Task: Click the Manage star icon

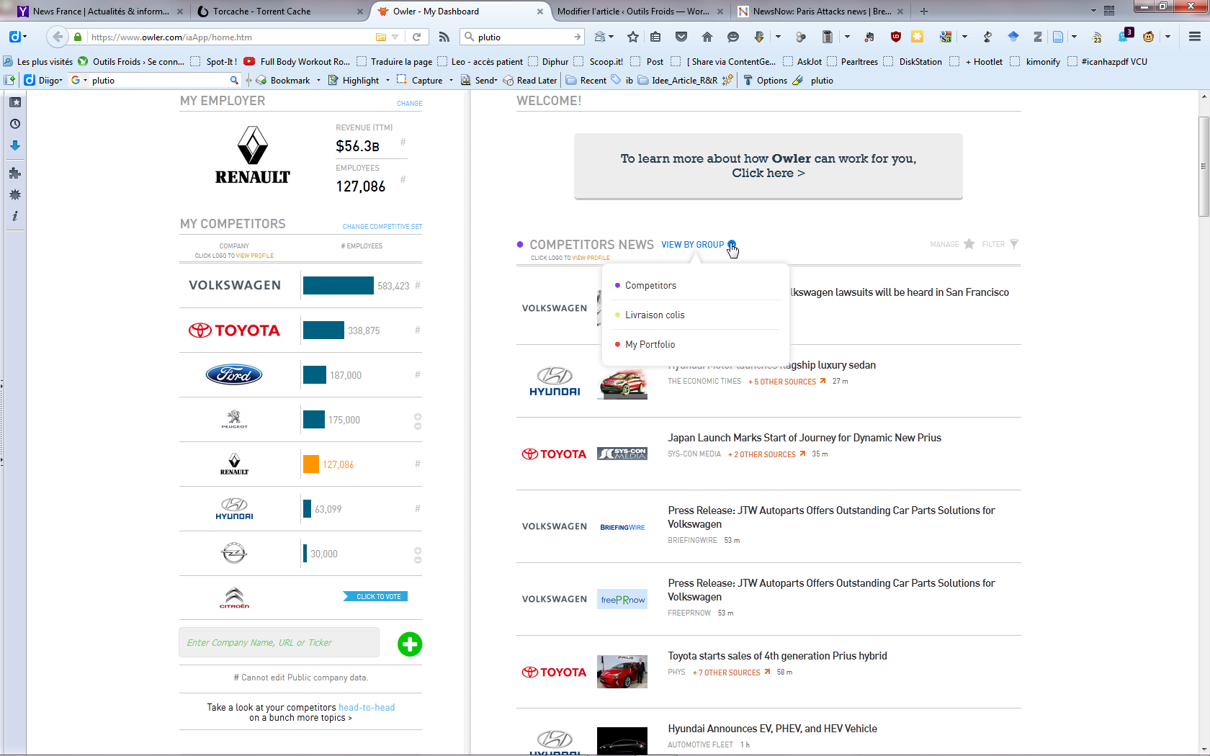Action: tap(969, 244)
